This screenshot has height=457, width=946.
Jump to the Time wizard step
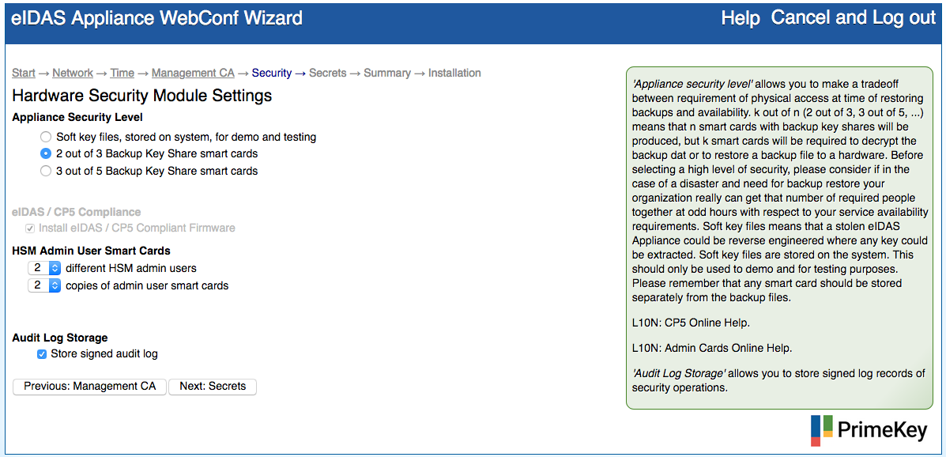122,73
